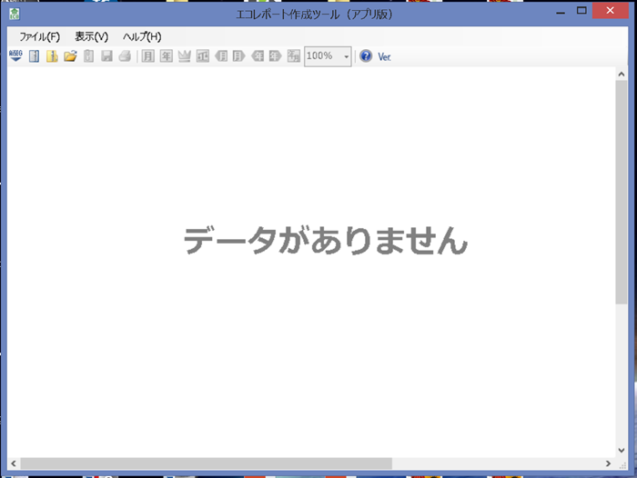Close the エコレポート作成ツール window
Viewport: 637px width, 478px height.
tap(611, 11)
